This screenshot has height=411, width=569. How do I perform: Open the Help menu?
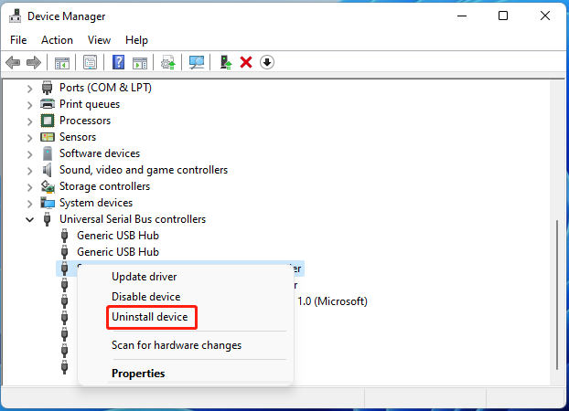pyautogui.click(x=136, y=40)
